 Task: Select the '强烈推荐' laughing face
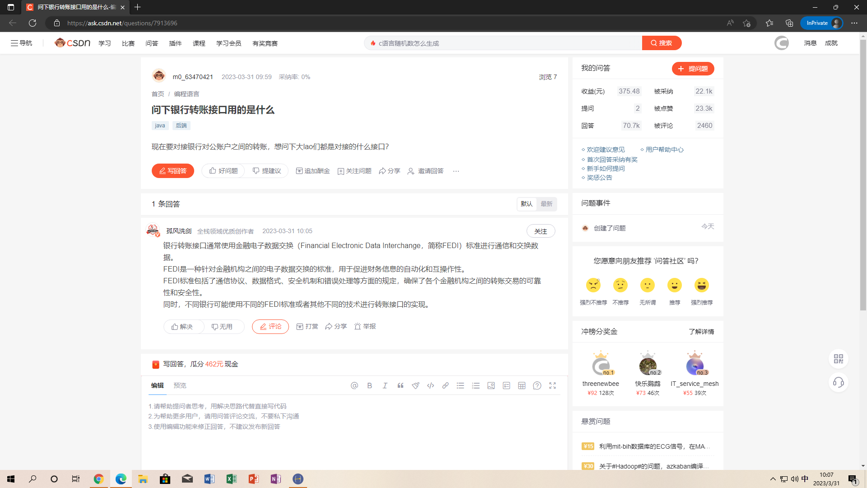point(702,285)
